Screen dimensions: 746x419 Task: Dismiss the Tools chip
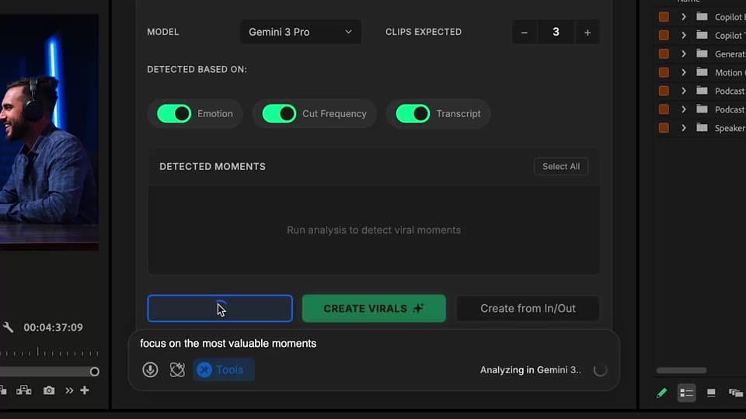pos(204,369)
